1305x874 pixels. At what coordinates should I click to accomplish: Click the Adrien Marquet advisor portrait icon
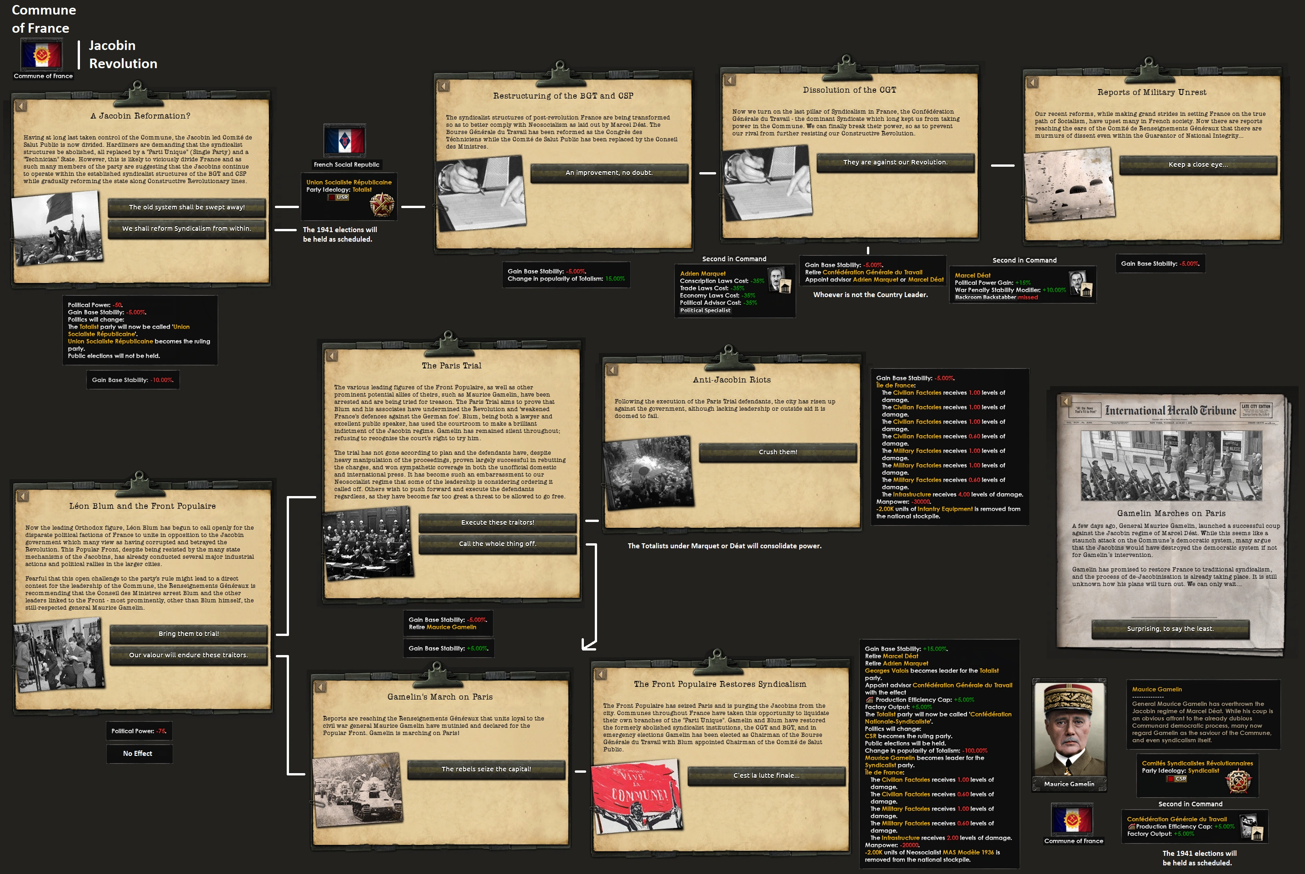779,280
